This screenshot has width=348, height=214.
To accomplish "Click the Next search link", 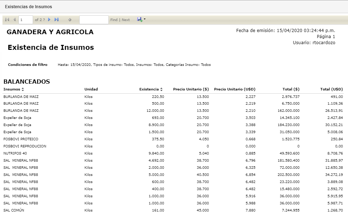I will [125, 20].
